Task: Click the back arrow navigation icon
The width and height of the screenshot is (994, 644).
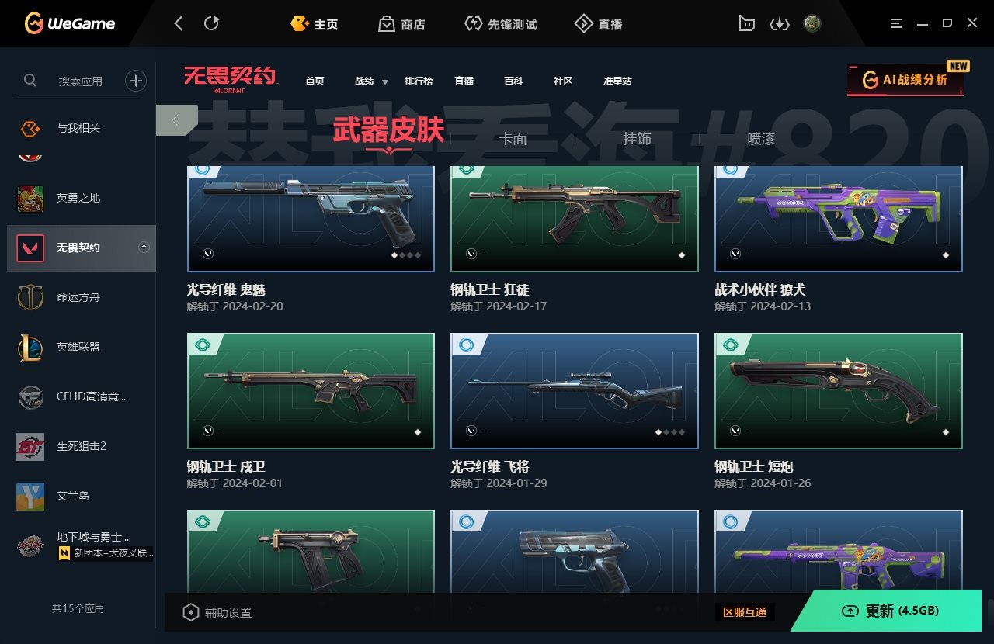Action: coord(179,24)
